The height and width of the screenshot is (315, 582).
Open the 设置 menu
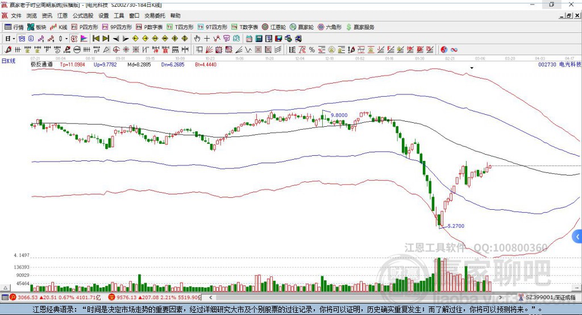103,15
